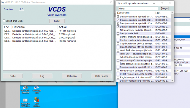Go back with Gata, înapoi button
The image size is (190, 108).
(102, 76)
